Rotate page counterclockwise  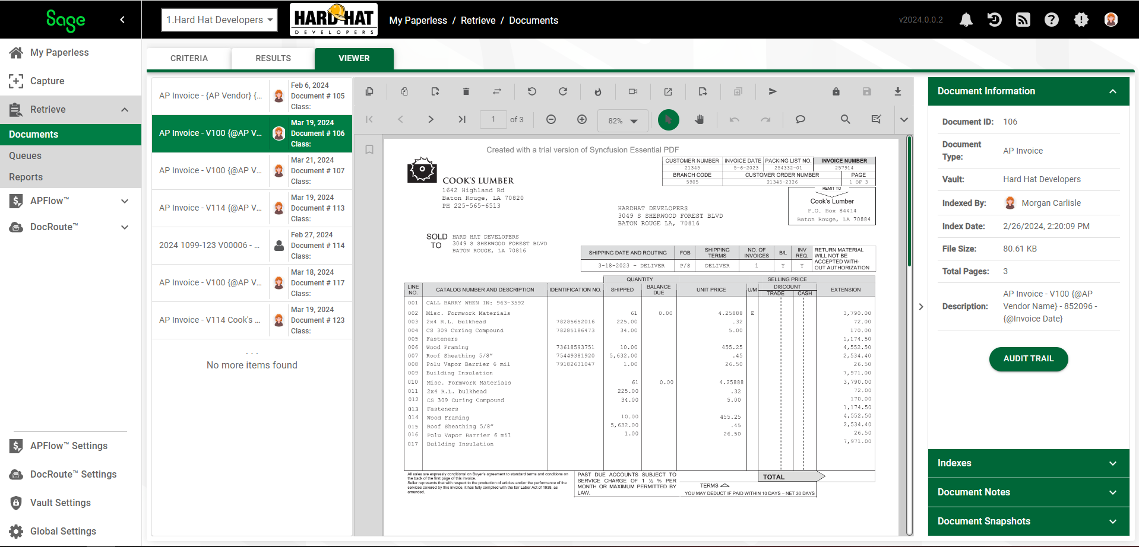pos(532,91)
